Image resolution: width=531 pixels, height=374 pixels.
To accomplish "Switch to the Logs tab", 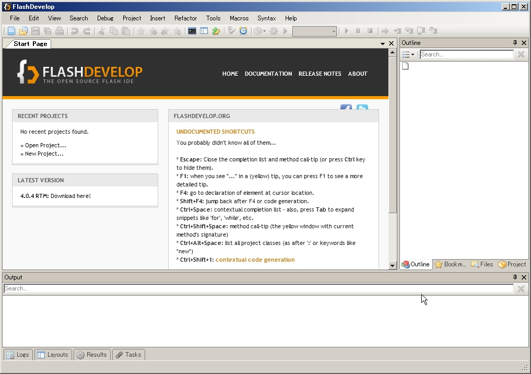I will pos(18,355).
